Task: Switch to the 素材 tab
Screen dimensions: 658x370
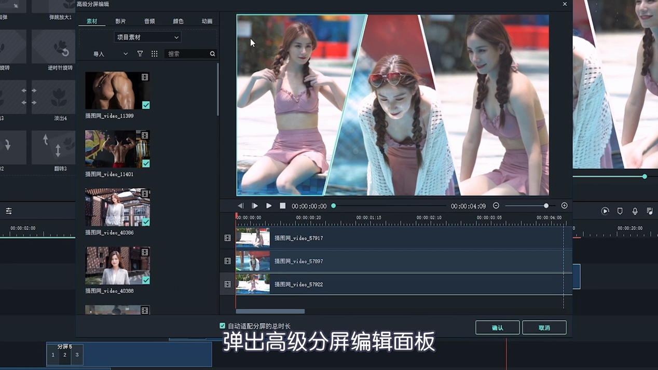Action: point(92,21)
